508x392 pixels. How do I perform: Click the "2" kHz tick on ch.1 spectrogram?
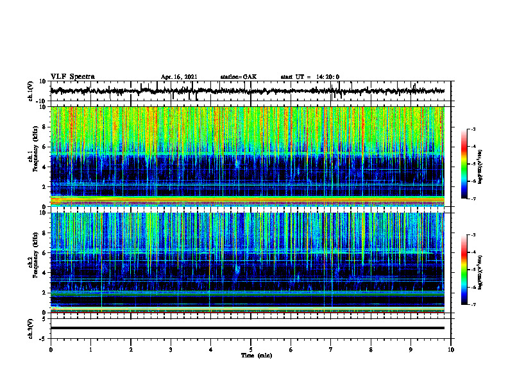[44, 187]
